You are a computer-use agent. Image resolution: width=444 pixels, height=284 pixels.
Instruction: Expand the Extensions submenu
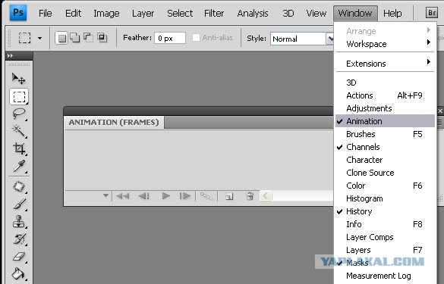[x=385, y=64]
